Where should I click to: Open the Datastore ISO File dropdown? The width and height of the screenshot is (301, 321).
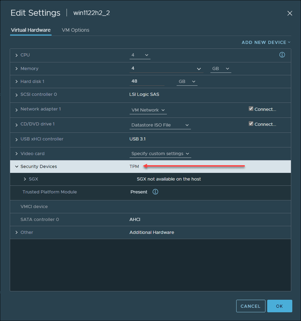[160, 125]
